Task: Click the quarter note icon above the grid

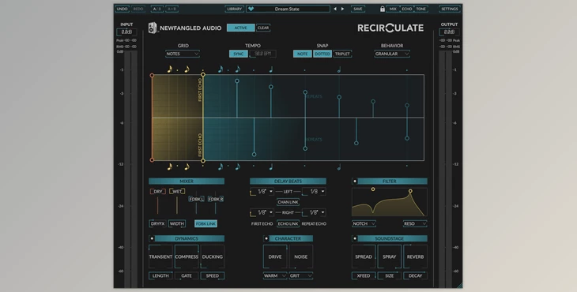Action: (x=271, y=69)
